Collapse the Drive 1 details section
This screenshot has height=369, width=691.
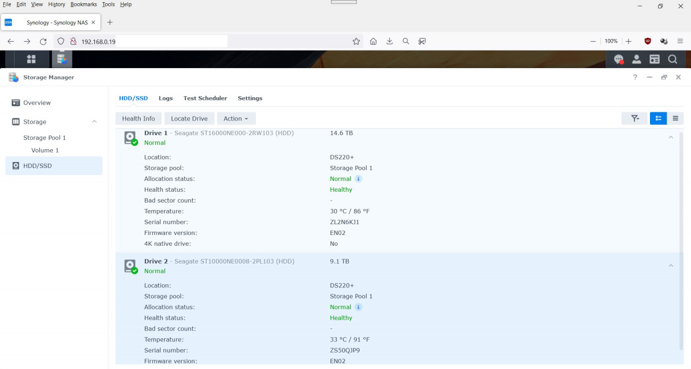(x=670, y=137)
